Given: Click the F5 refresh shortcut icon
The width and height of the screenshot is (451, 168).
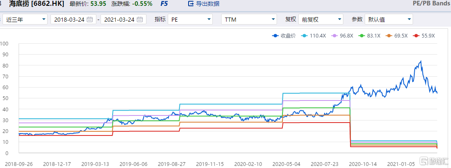Looking at the screenshot, I should pos(164,4).
